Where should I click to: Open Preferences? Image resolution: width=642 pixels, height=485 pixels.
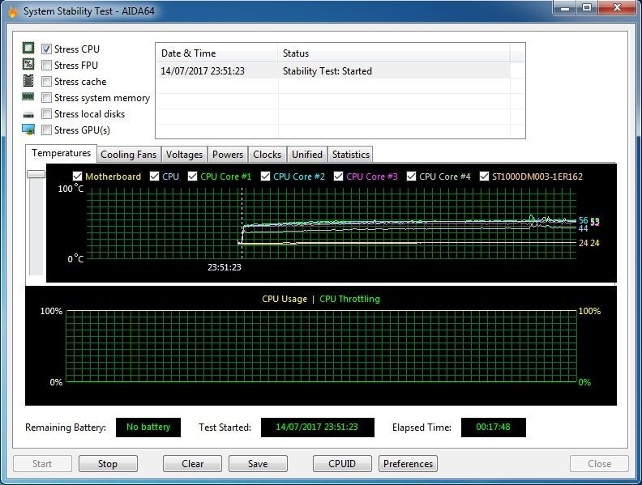coord(409,464)
